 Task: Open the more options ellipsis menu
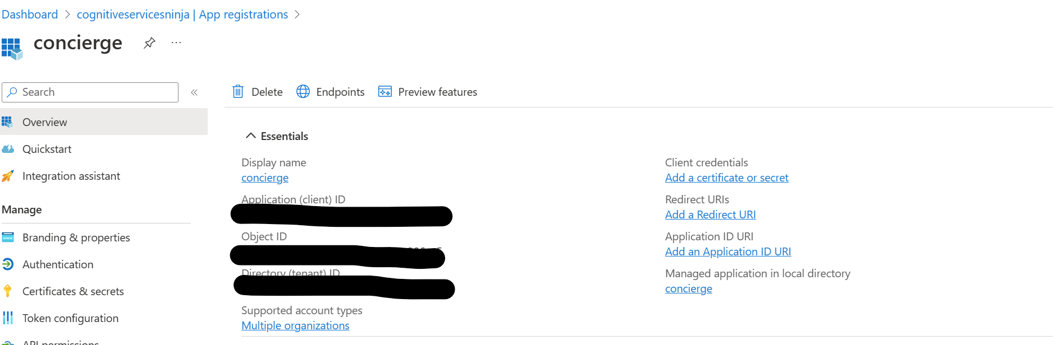tap(176, 43)
